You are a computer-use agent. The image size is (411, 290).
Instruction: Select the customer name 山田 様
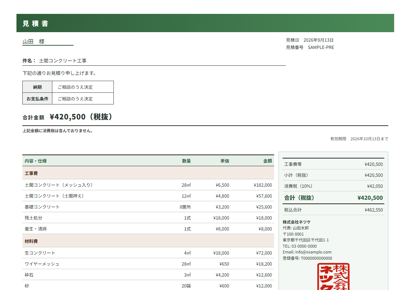(x=34, y=42)
